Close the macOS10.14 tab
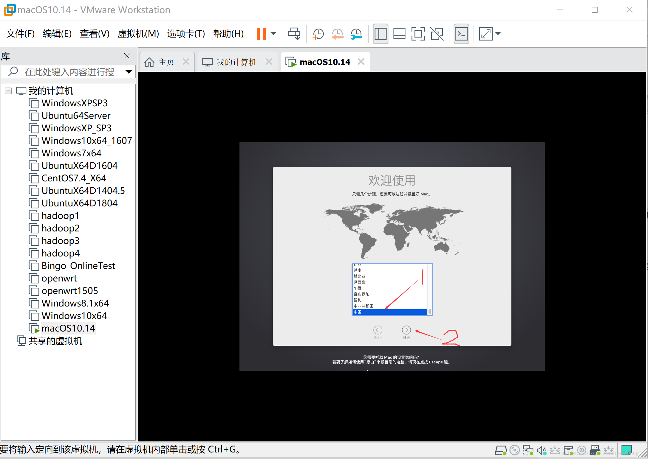The width and height of the screenshot is (648, 459). tap(361, 62)
